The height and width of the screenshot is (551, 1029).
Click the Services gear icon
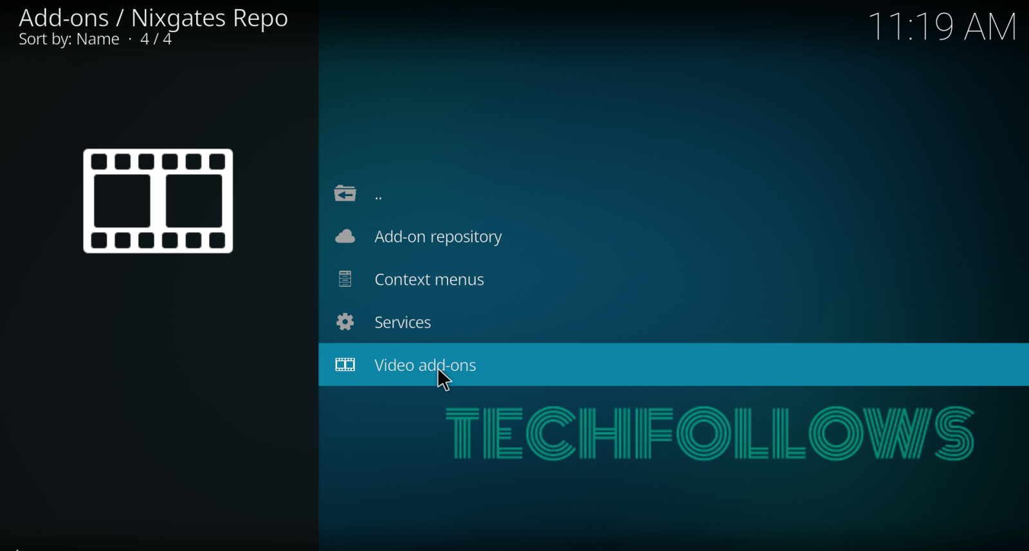(x=345, y=321)
